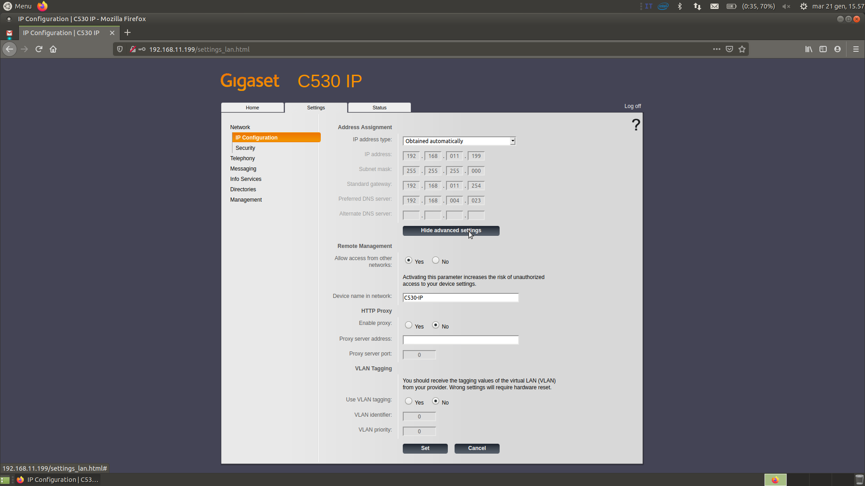The height and width of the screenshot is (486, 865).
Task: Open the keyboard layout IT indicator
Action: pos(648,6)
